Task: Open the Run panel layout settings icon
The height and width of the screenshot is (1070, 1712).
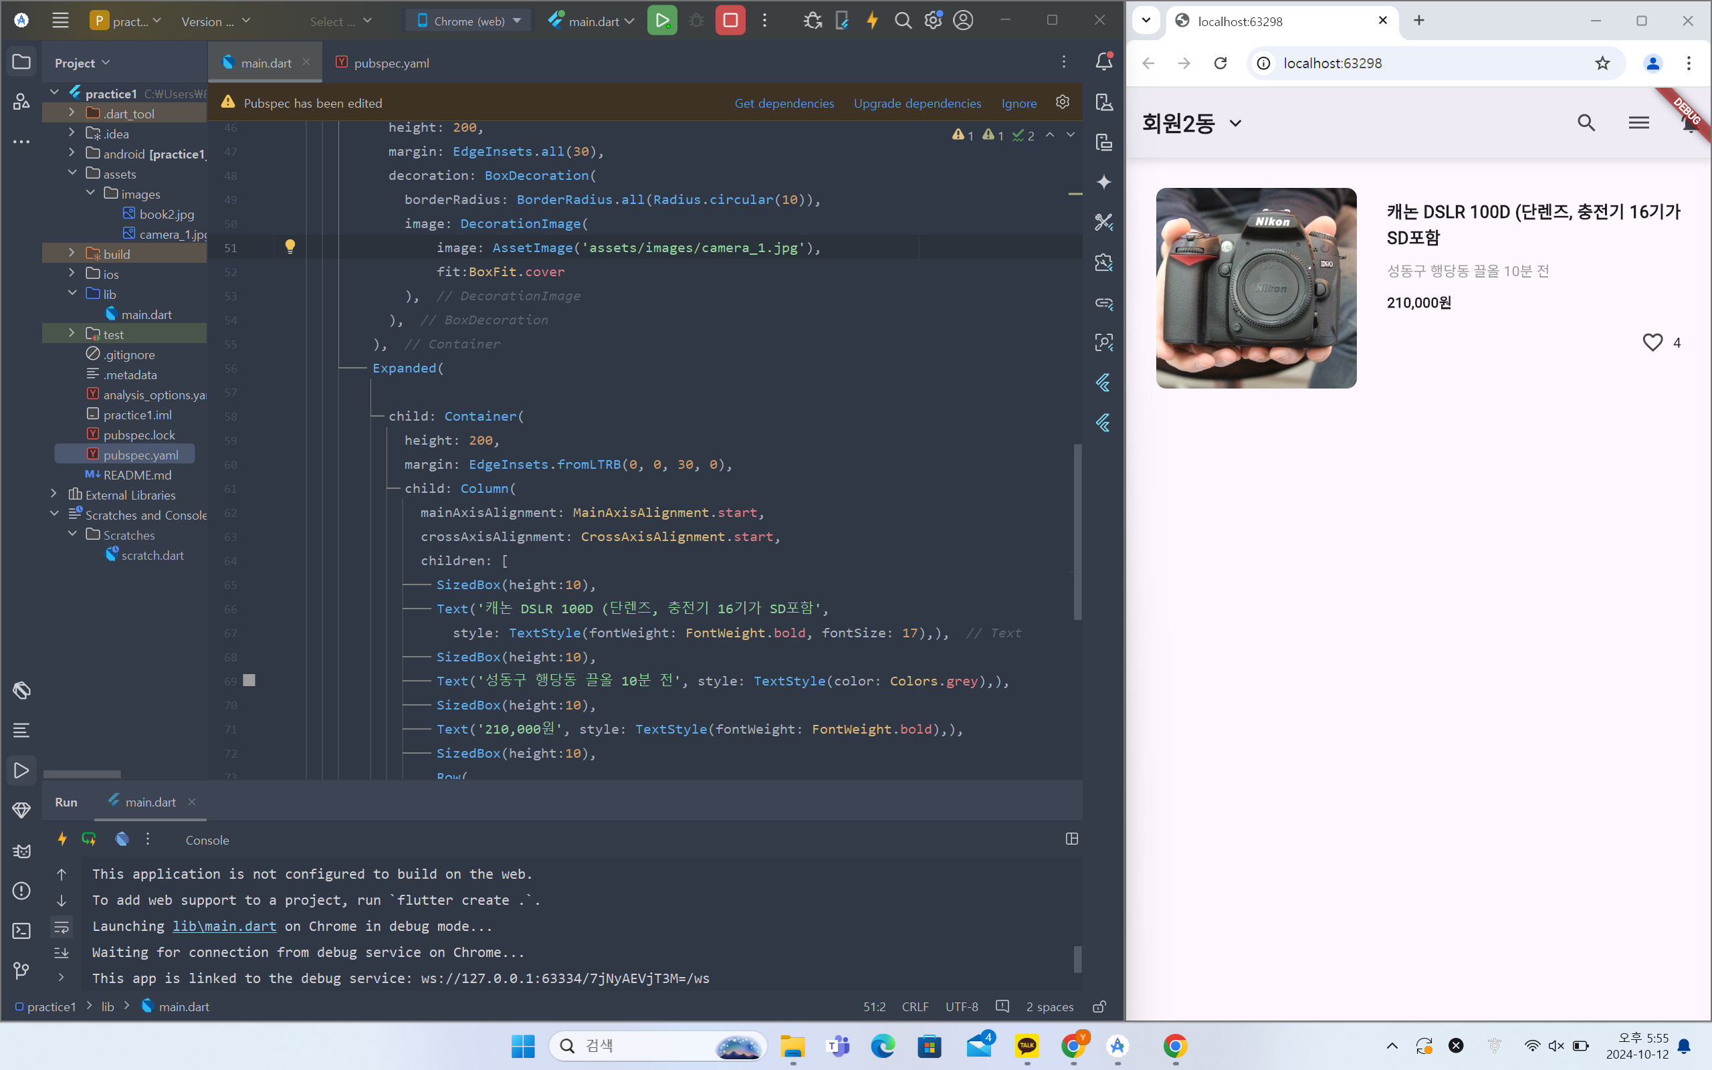Action: click(1072, 839)
